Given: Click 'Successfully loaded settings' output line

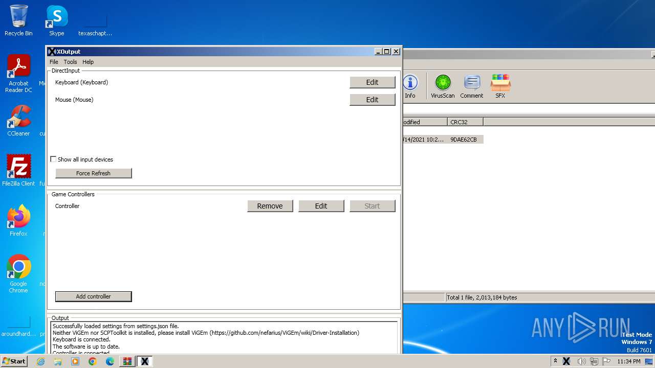Looking at the screenshot, I should coord(116,326).
